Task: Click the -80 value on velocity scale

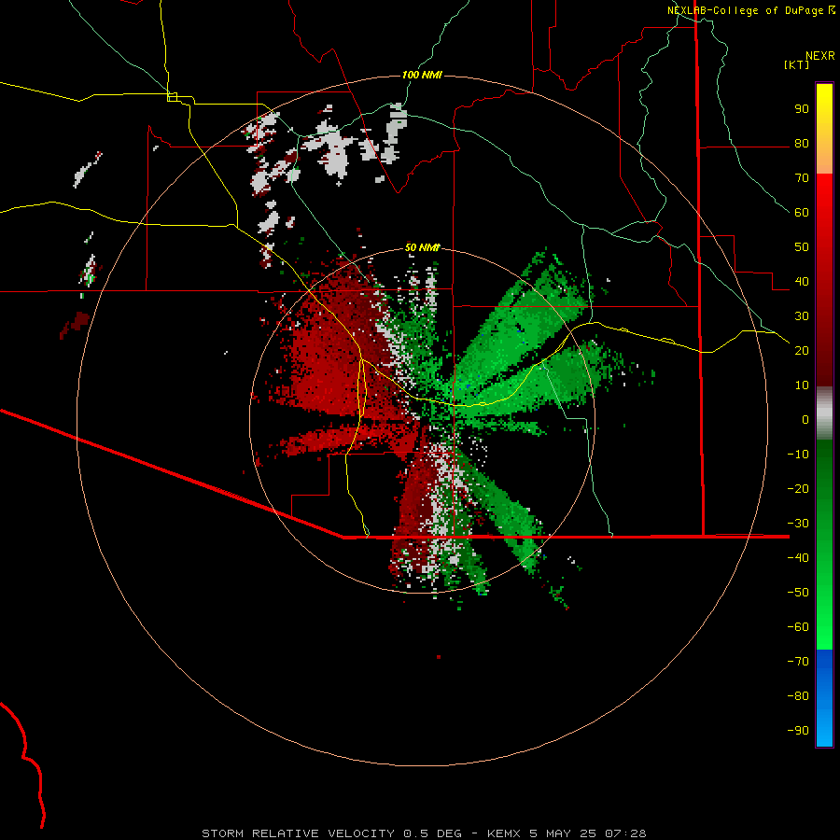Action: click(x=798, y=696)
